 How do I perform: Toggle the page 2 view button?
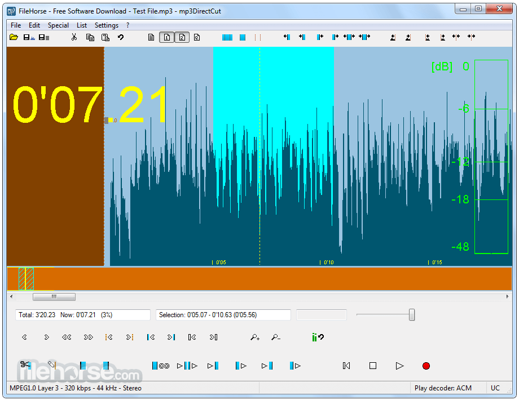point(182,37)
